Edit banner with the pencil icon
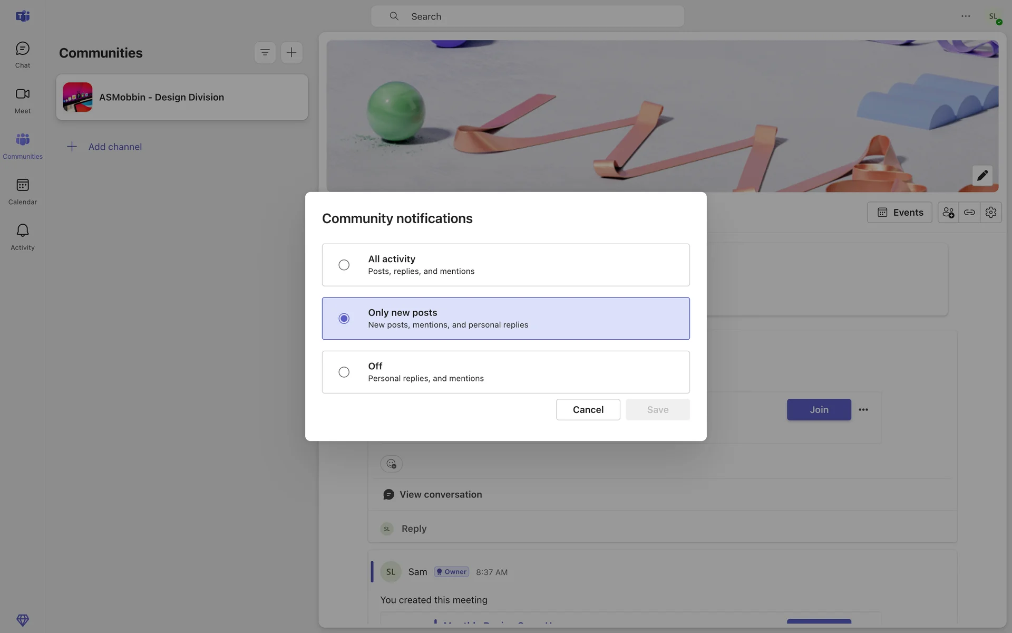Image resolution: width=1012 pixels, height=633 pixels. [982, 176]
